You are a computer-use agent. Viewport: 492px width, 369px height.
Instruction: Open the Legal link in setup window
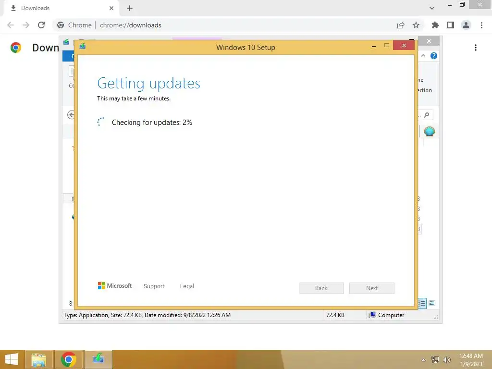187,286
